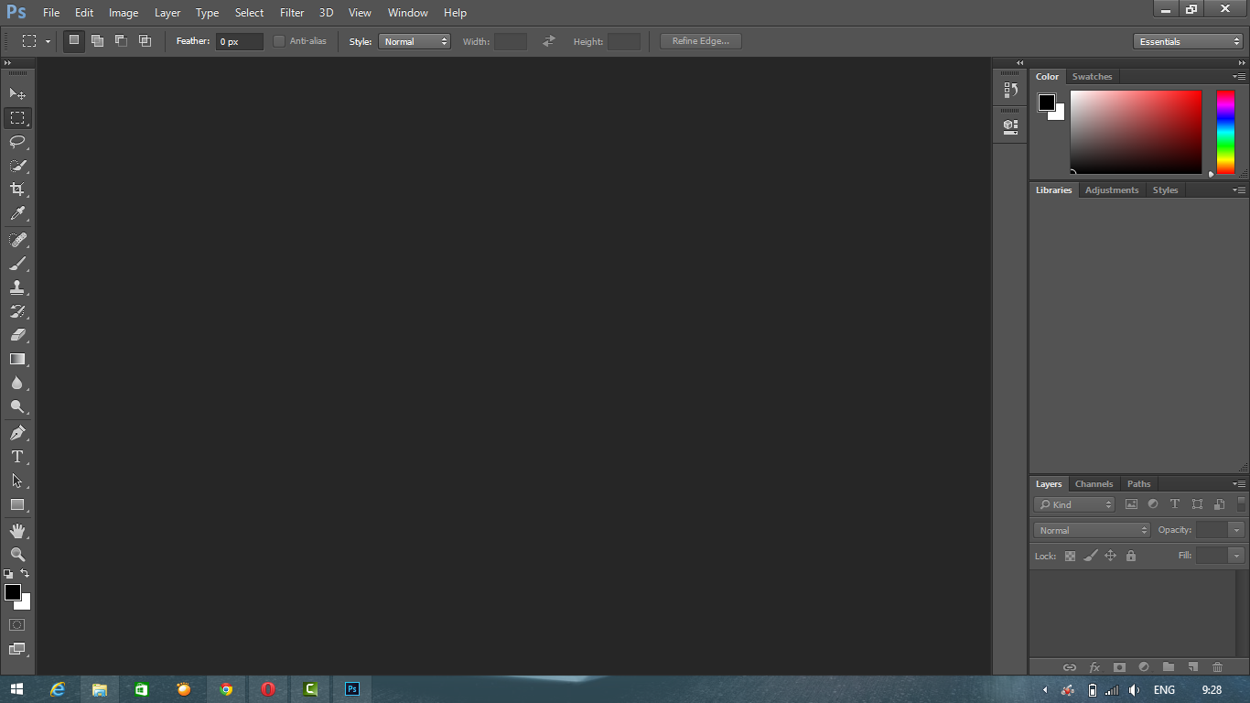Select the History Brush tool
Viewport: 1250px width, 703px height.
(x=17, y=311)
